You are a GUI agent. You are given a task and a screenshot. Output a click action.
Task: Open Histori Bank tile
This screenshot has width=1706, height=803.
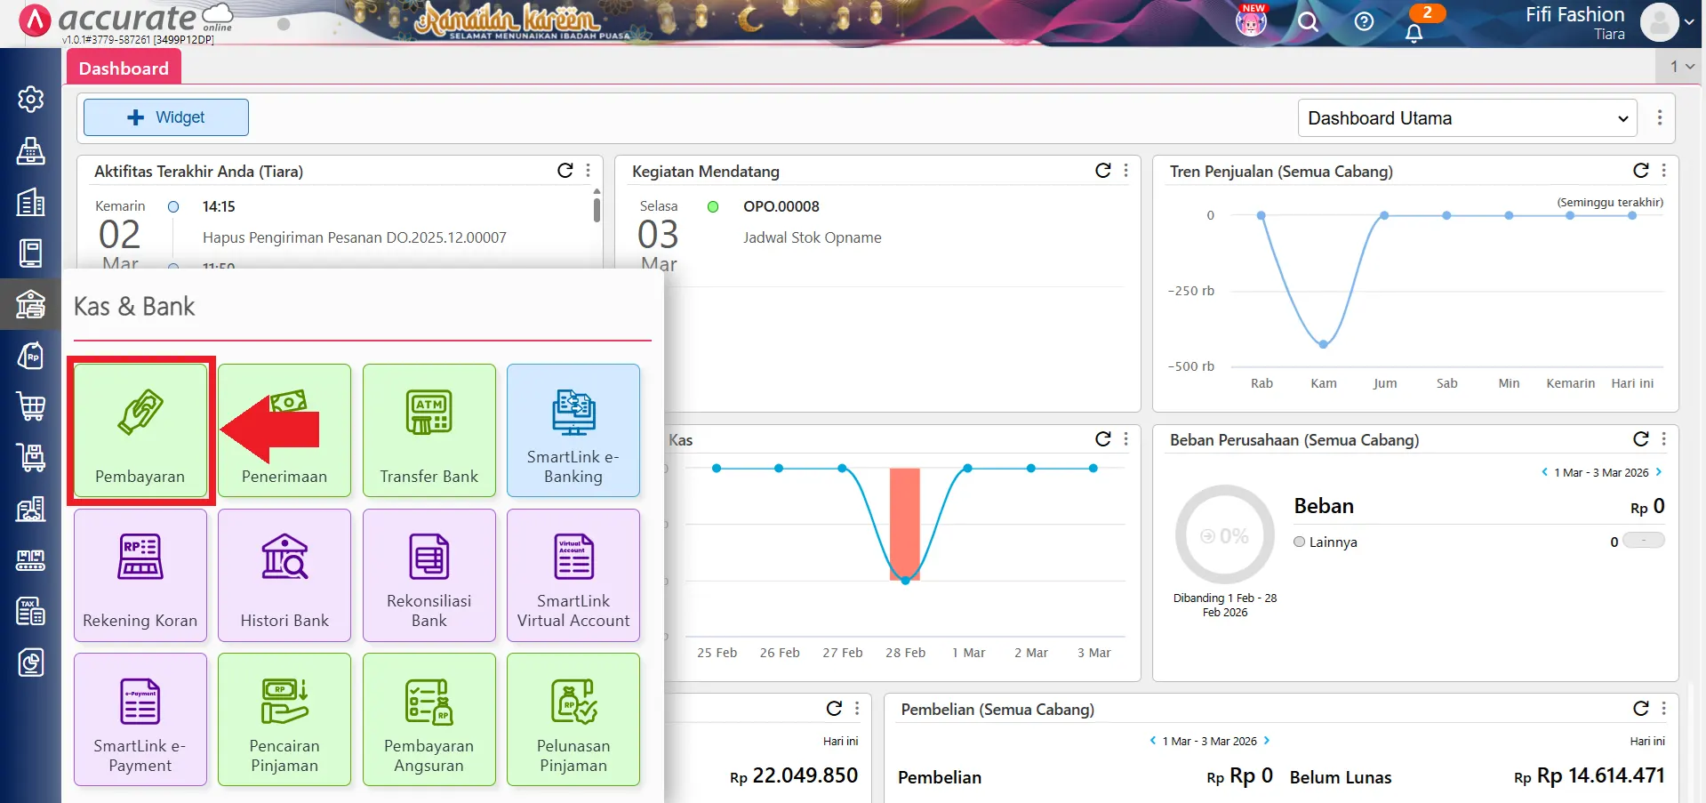point(284,574)
